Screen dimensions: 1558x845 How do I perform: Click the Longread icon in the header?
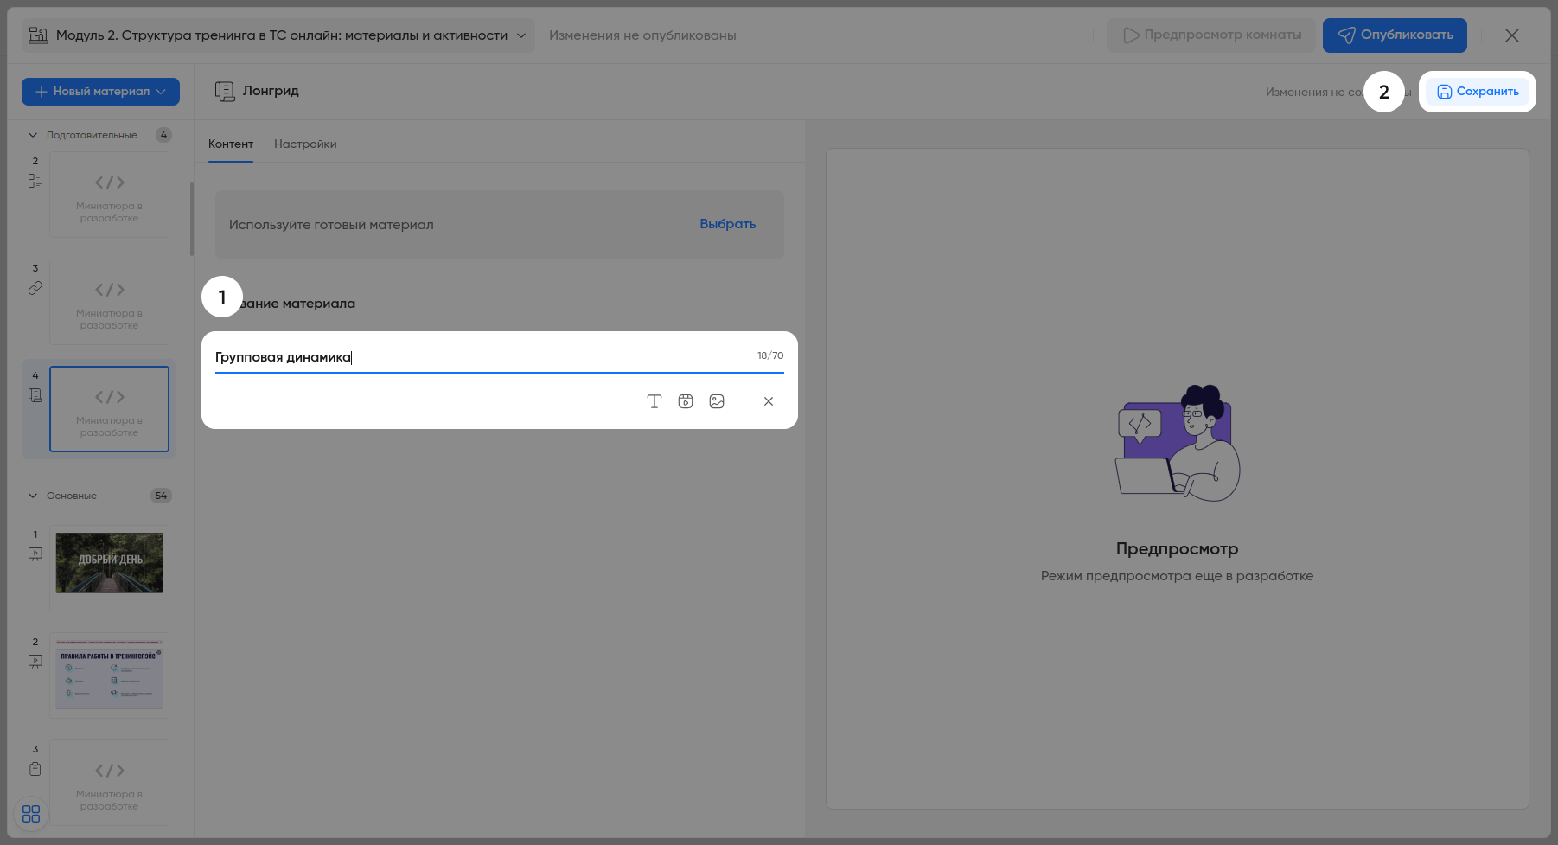[225, 92]
